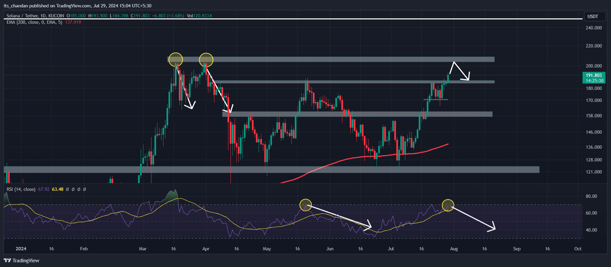
Task: Click the 200.000 price axis label
Action: [594, 66]
